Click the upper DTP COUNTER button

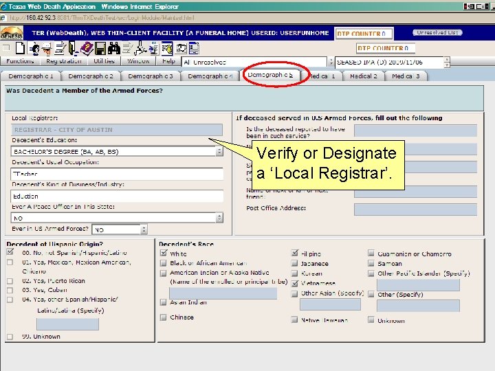[x=364, y=34]
